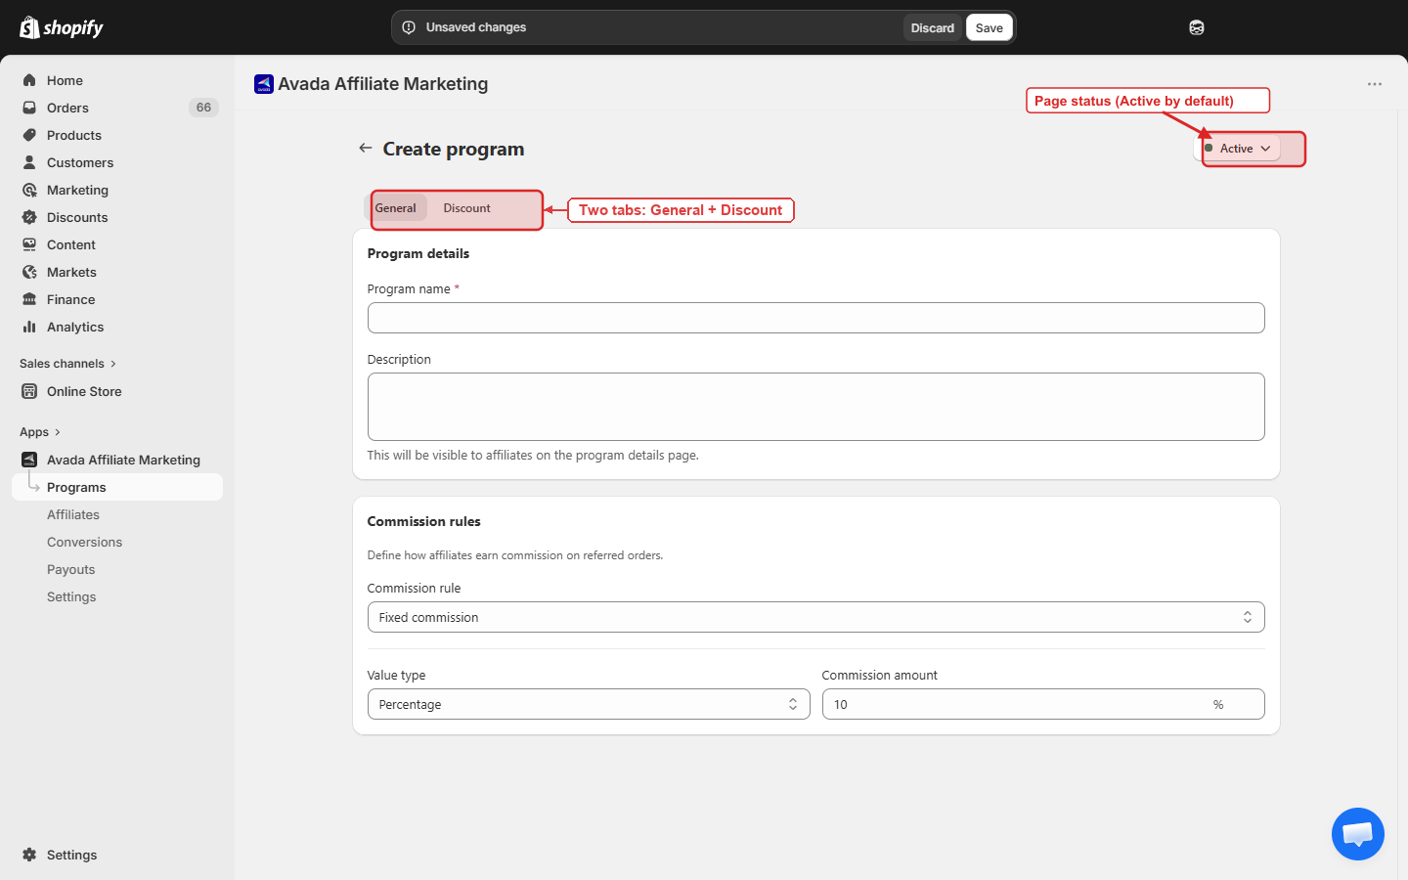Switch to the Discount tab
1408x880 pixels.
pos(467,208)
